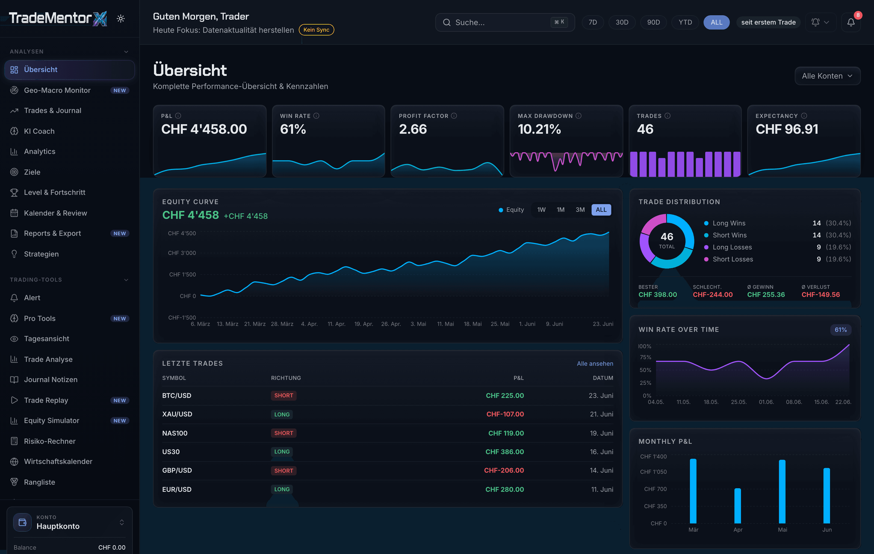Select the 7D time range
The height and width of the screenshot is (554, 874).
(593, 22)
